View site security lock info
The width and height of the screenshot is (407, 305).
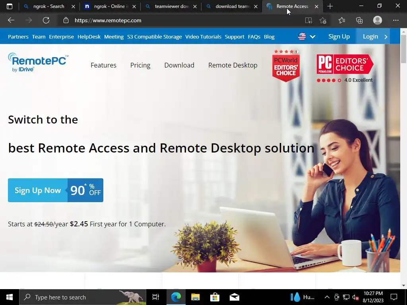point(66,20)
